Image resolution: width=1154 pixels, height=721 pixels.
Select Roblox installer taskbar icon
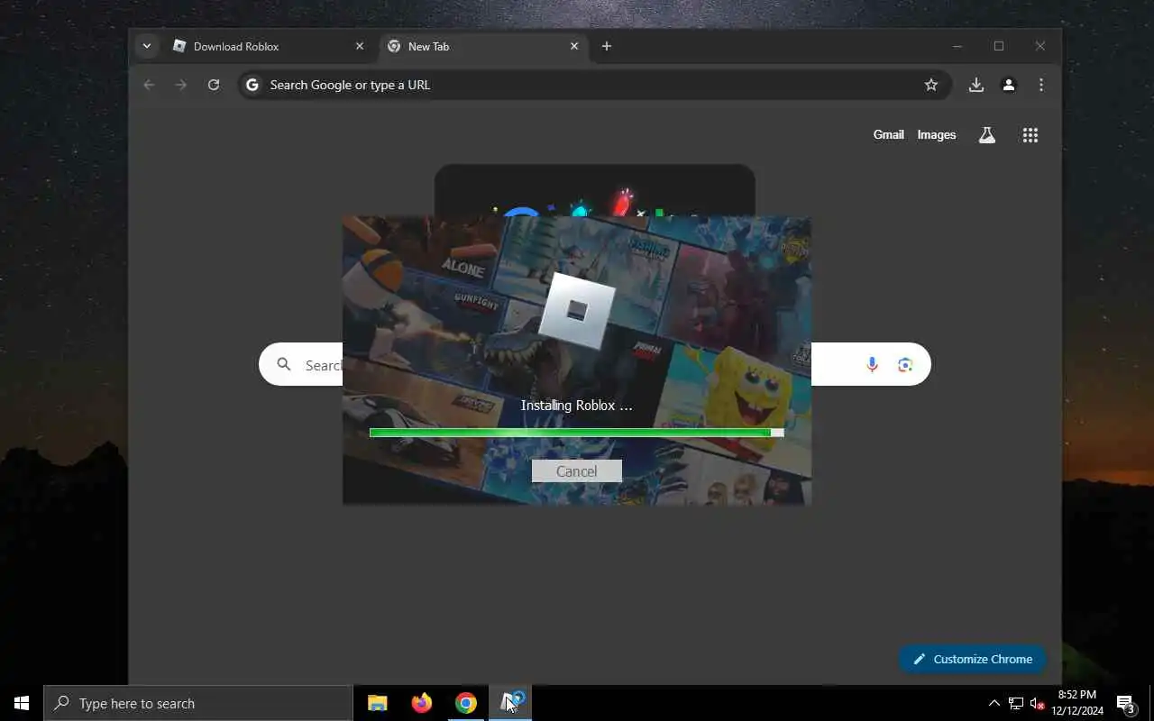tap(510, 703)
